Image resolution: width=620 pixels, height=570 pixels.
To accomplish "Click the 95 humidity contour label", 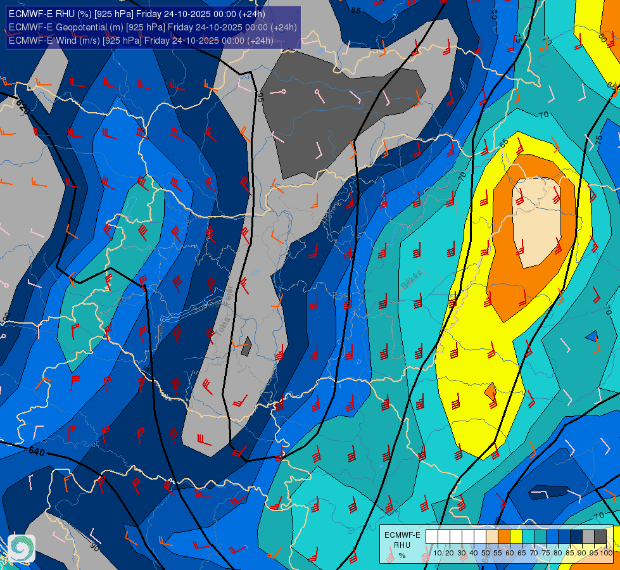I will (260, 98).
